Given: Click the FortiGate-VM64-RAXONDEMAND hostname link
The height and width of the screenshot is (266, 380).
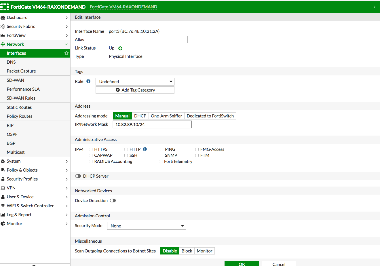Looking at the screenshot, I should pyautogui.click(x=124, y=7).
